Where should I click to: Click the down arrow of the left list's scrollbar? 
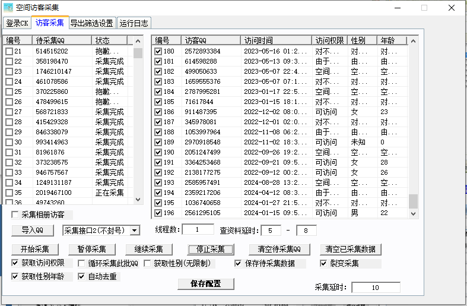(138, 199)
